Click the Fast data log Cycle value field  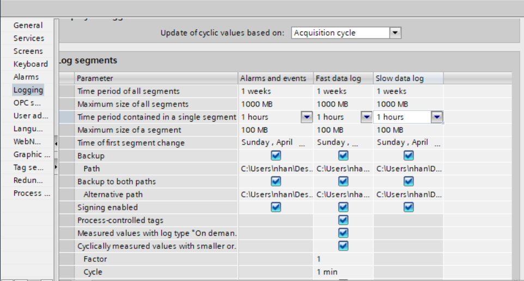coord(343,272)
